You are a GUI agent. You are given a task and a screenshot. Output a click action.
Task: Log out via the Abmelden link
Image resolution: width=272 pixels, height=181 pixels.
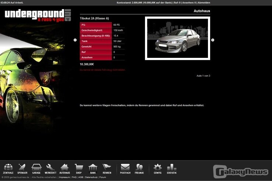tap(204, 3)
